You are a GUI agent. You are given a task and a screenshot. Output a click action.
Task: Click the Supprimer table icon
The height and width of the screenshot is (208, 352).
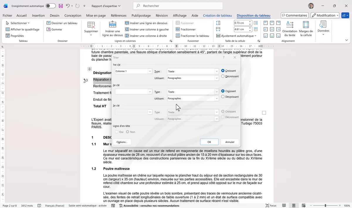coord(91,25)
